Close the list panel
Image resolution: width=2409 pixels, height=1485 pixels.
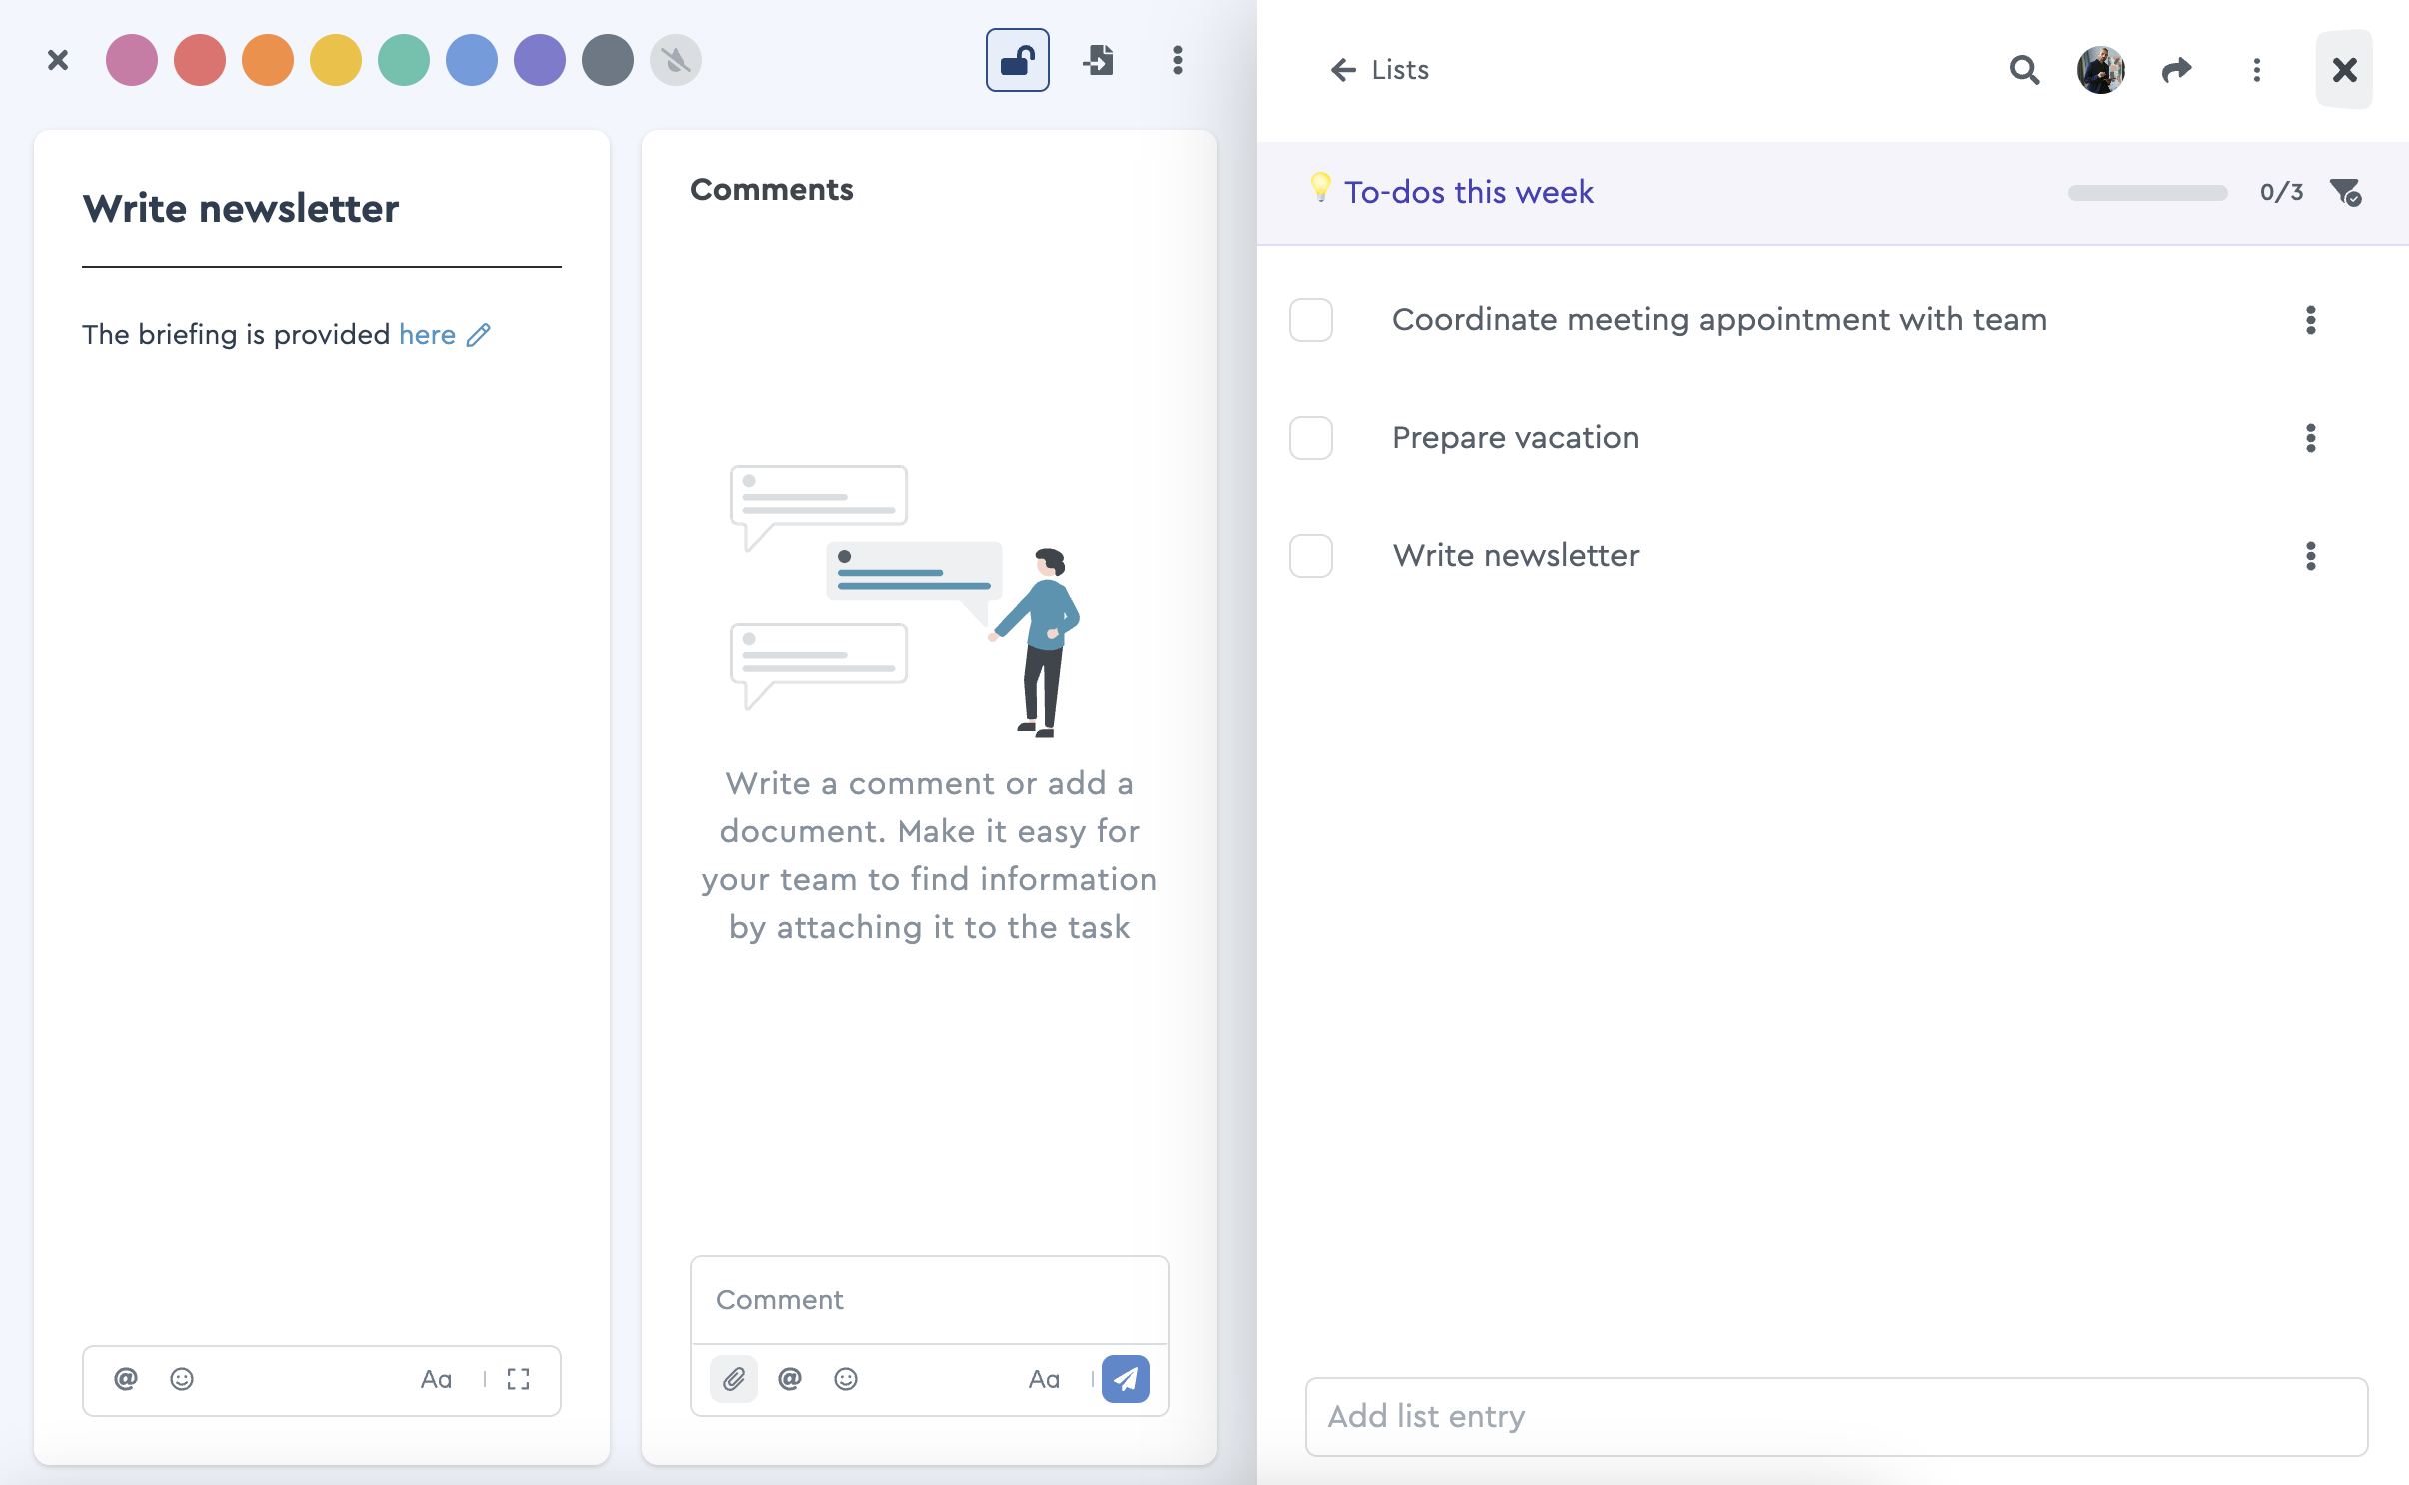(x=2344, y=70)
